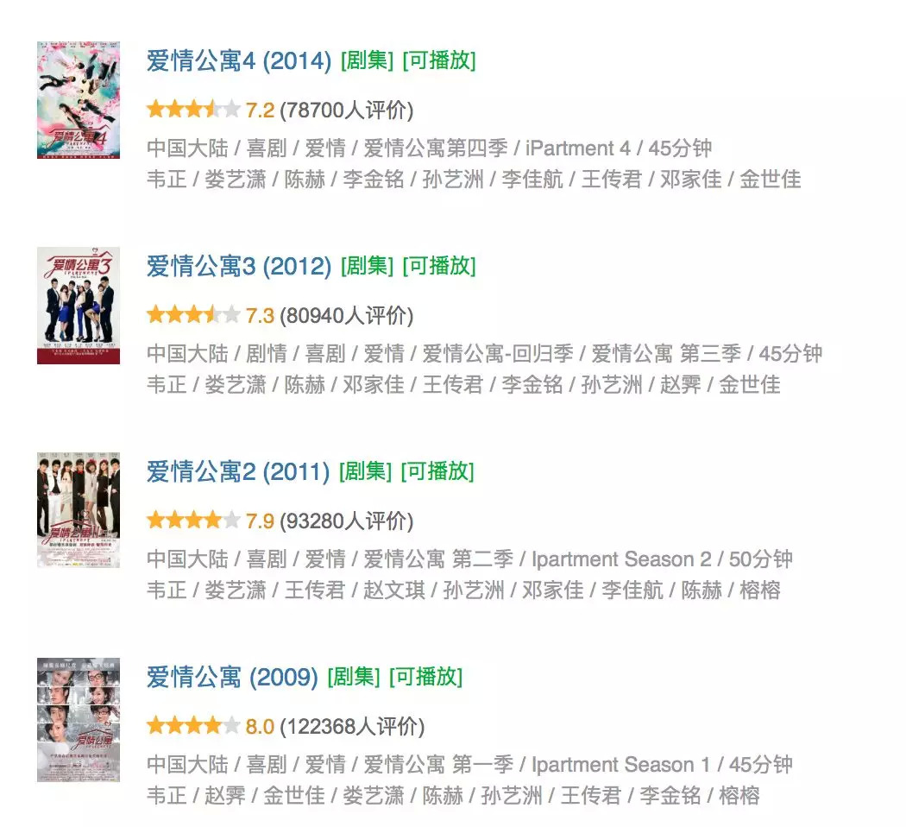This screenshot has width=906, height=827.
Task: Click [剧集] tag beside 爱情公寓2
Action: click(366, 471)
